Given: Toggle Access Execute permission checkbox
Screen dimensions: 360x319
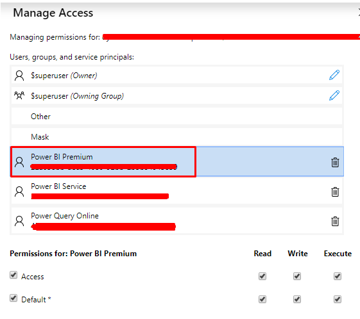Looking at the screenshot, I should click(338, 276).
